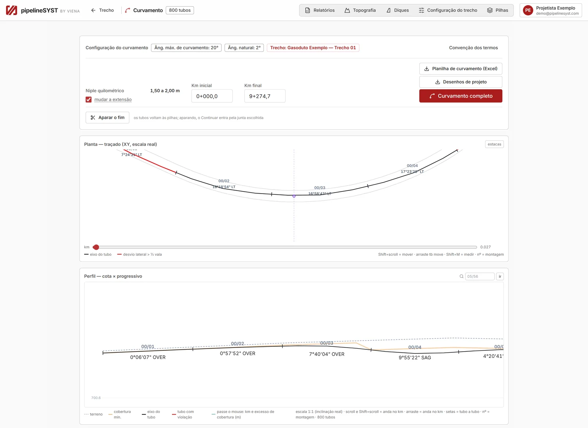
Task: Toggle the estacas button in Planta panel
Action: tap(494, 144)
